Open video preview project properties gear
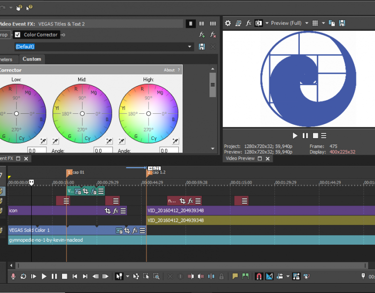This screenshot has height=293, width=375. 228,23
